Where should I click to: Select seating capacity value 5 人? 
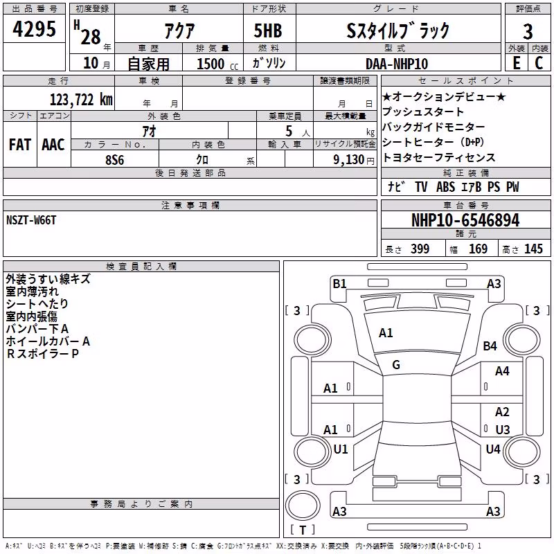point(298,131)
